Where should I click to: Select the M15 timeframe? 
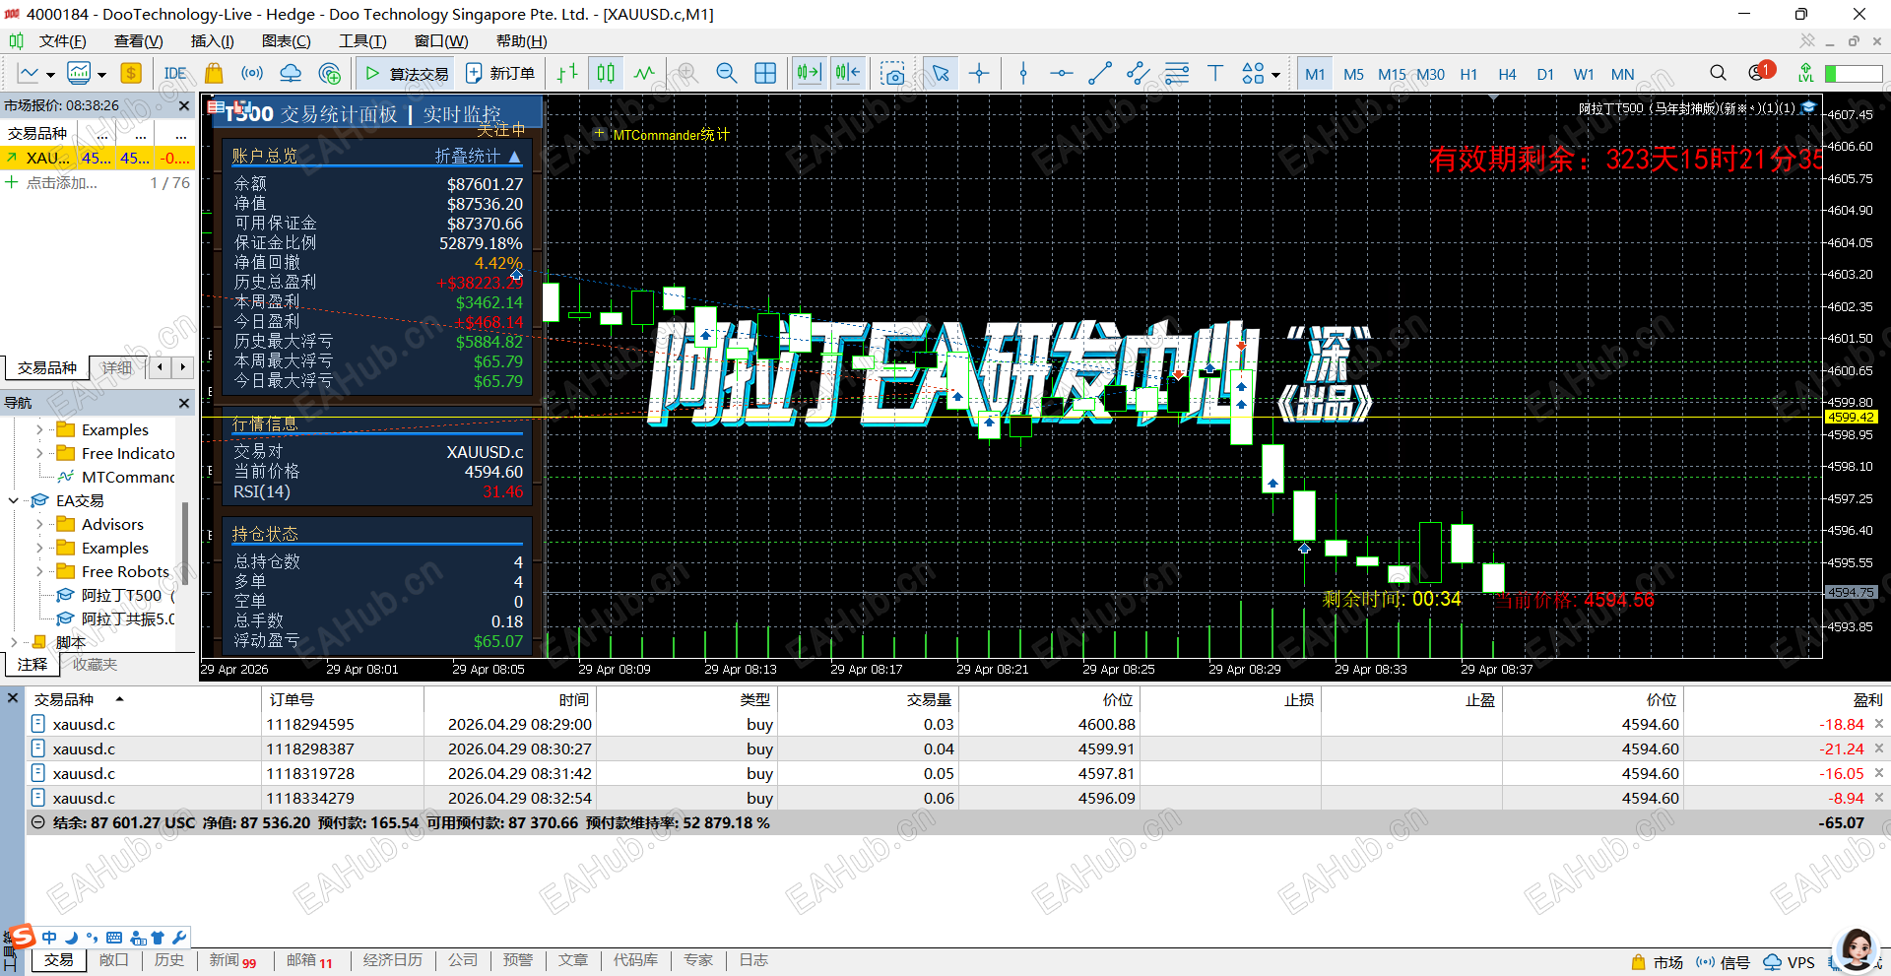(x=1392, y=74)
